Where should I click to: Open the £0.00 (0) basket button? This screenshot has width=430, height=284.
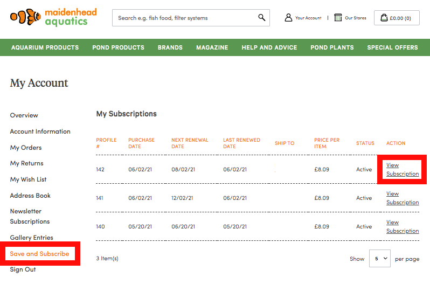397,18
